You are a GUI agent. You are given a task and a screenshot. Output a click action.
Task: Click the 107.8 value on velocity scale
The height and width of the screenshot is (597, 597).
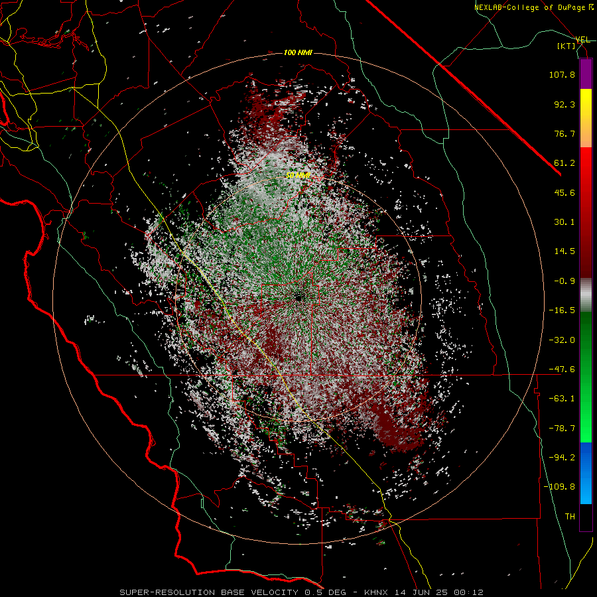tap(562, 74)
